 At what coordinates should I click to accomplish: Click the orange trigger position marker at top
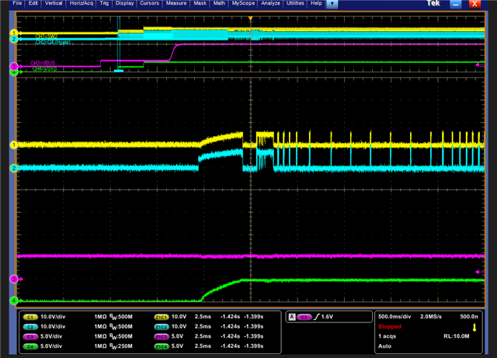(x=250, y=18)
